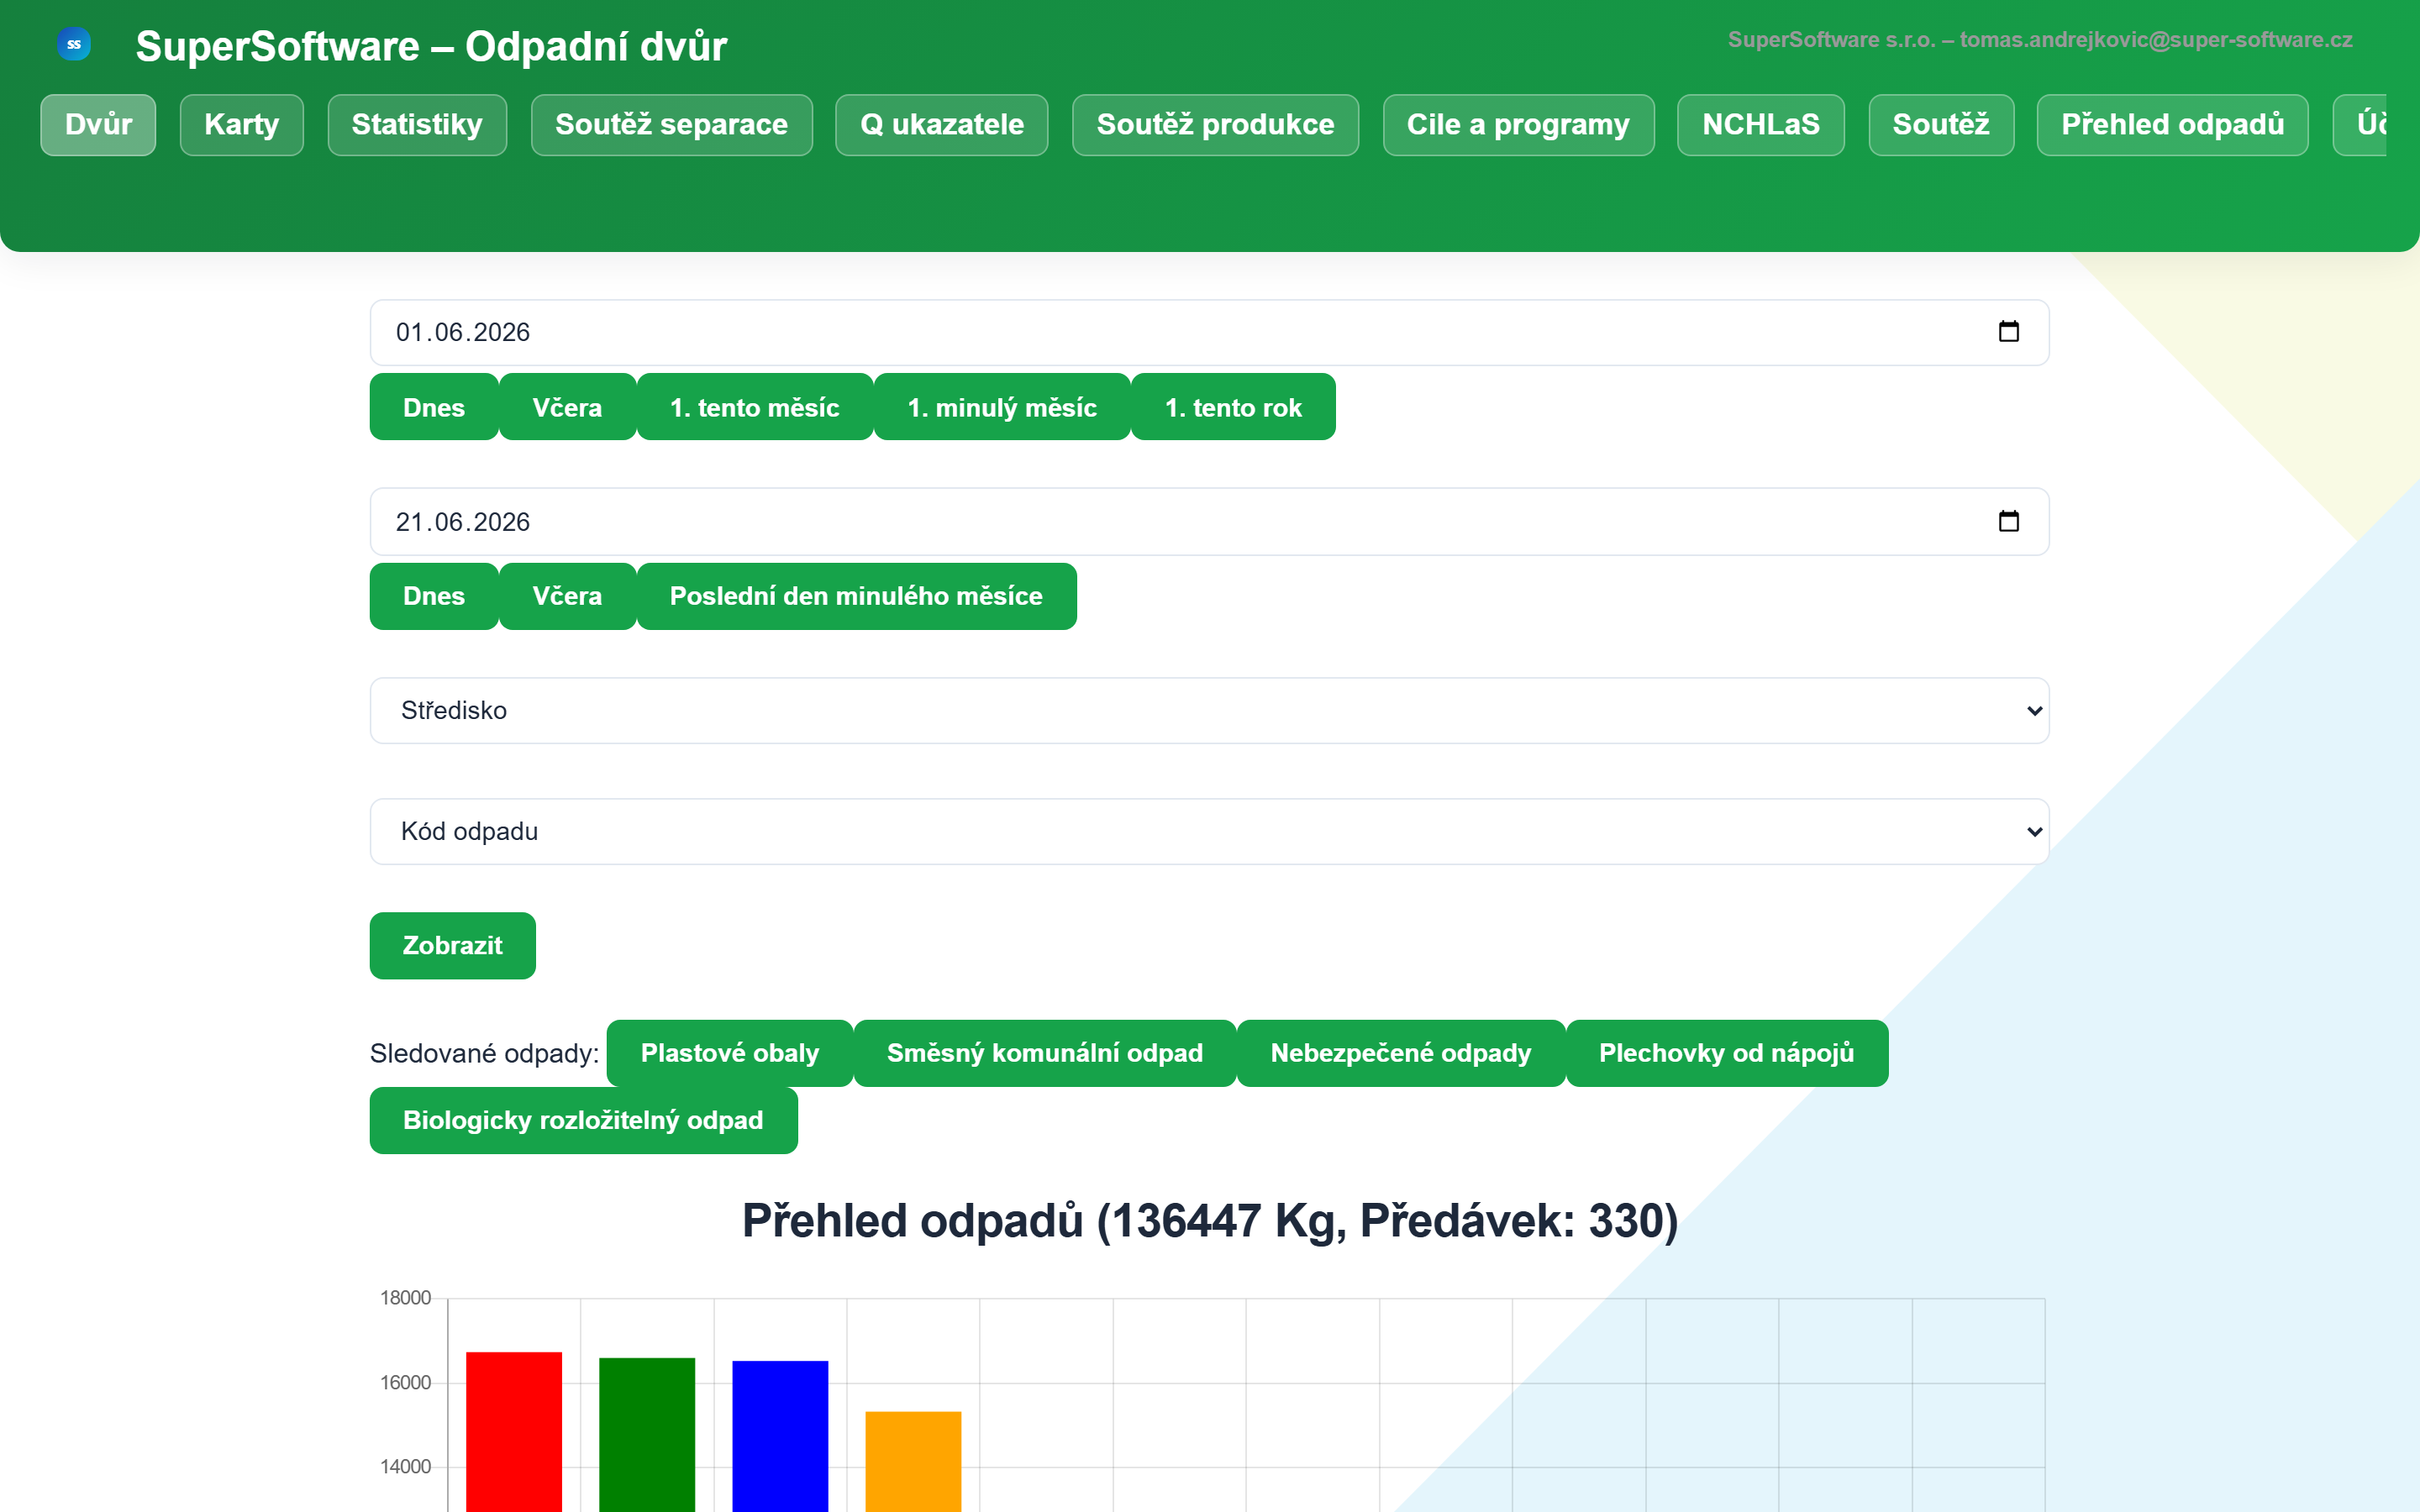This screenshot has width=2420, height=1512.
Task: Click the green chart bar
Action: (x=647, y=1435)
